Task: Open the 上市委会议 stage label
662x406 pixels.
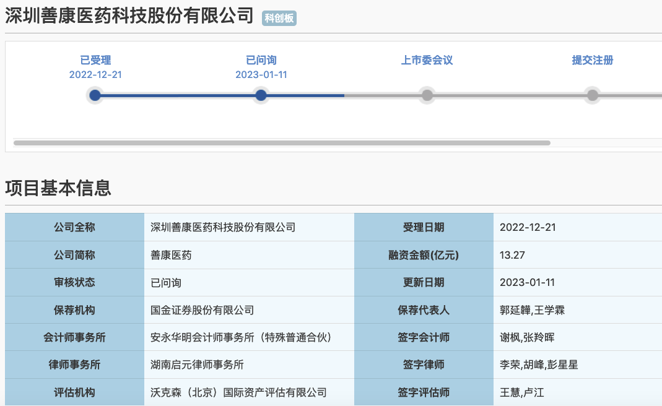Action: point(427,60)
